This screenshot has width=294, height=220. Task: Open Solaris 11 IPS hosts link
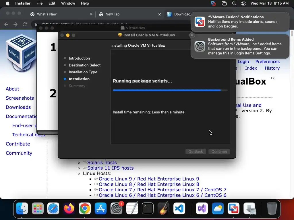click(x=110, y=168)
